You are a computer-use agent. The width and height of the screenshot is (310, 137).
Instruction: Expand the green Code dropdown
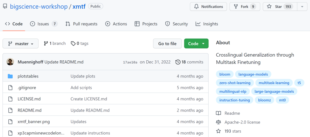[x=196, y=44]
